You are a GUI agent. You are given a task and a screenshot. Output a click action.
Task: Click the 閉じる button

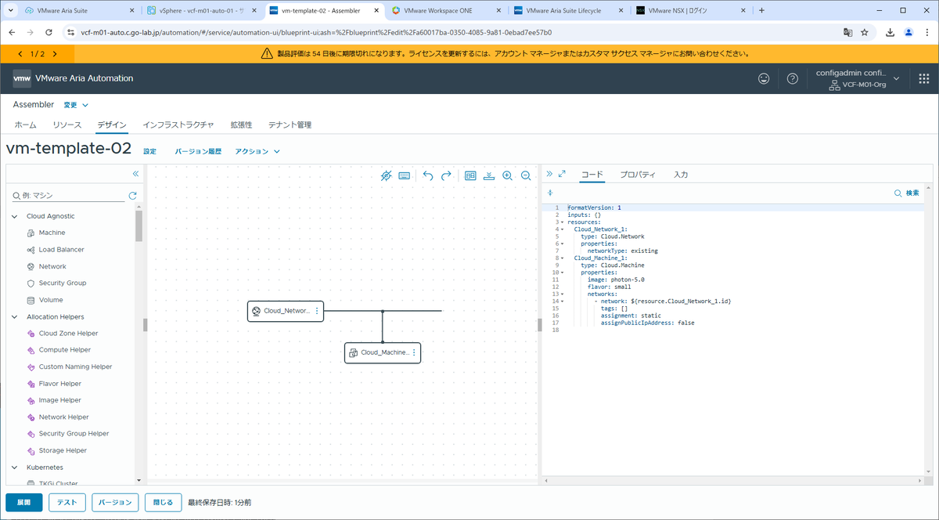tap(162, 502)
